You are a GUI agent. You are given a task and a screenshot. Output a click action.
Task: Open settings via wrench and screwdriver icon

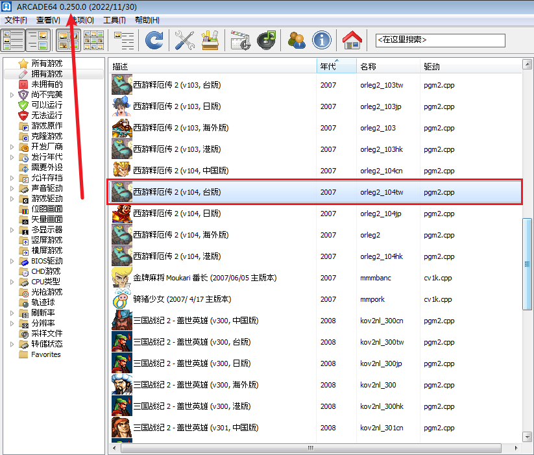coord(185,40)
